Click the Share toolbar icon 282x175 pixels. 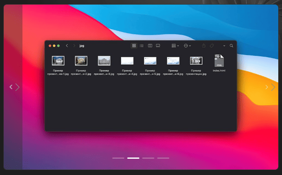click(x=203, y=46)
